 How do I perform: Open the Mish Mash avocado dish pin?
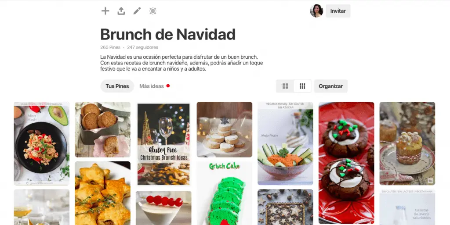(42, 143)
